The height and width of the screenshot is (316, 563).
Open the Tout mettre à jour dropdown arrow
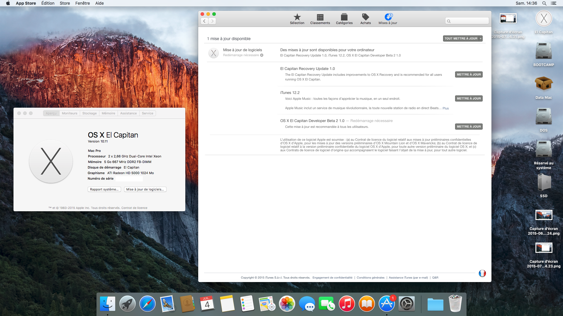click(481, 38)
